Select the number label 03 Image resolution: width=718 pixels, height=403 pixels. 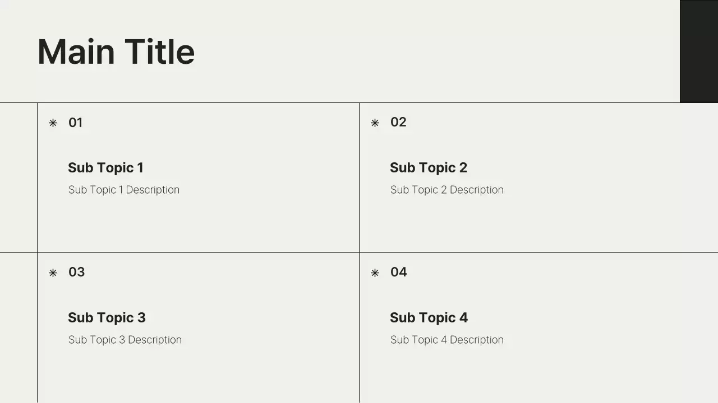pyautogui.click(x=76, y=272)
